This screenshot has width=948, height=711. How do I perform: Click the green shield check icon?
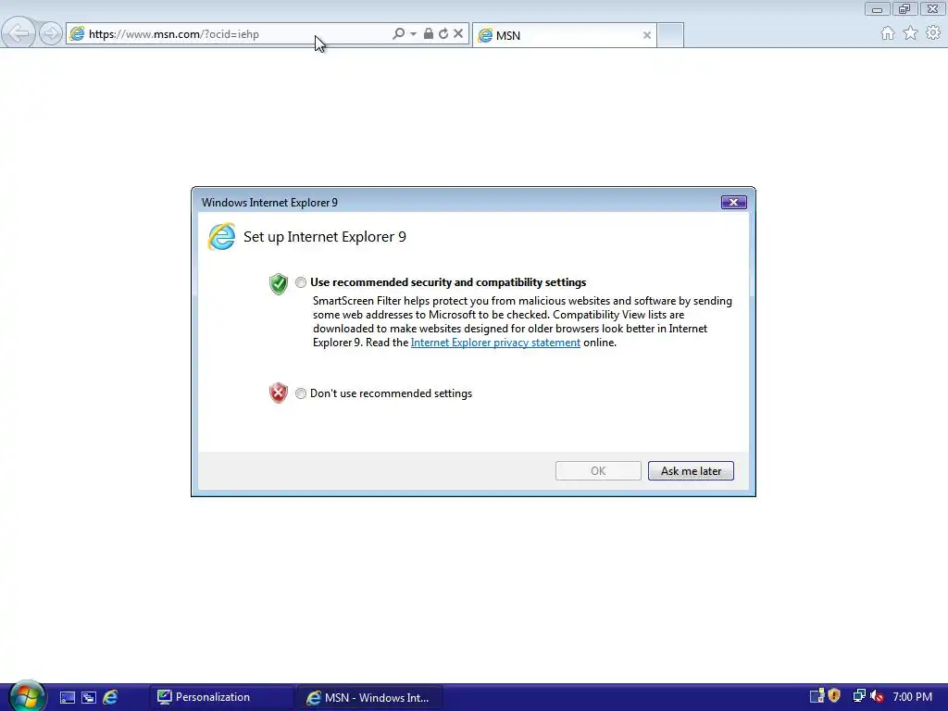tap(278, 283)
